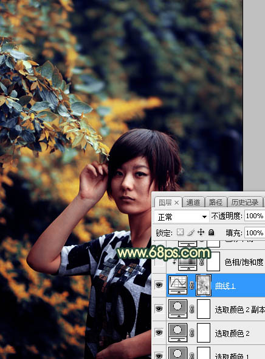Image resolution: width=265 pixels, height=359 pixels.
Task: Select the 曲线 1 layer name
Action: click(x=225, y=286)
